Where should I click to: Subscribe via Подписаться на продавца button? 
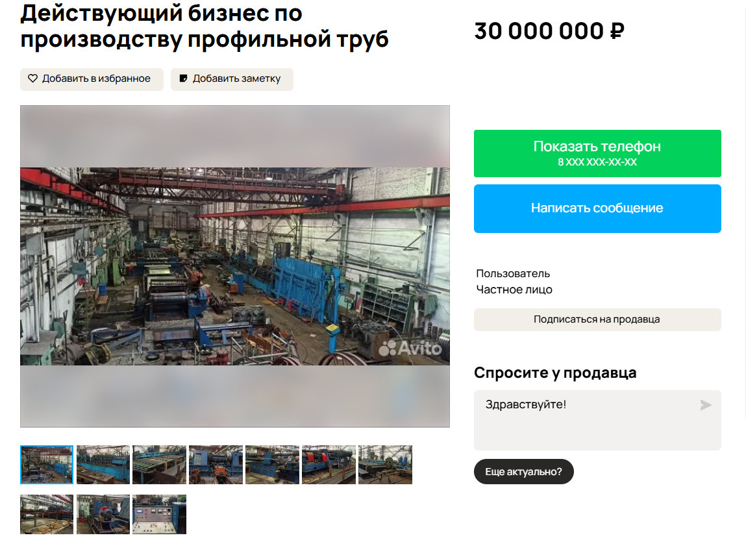pyautogui.click(x=597, y=319)
